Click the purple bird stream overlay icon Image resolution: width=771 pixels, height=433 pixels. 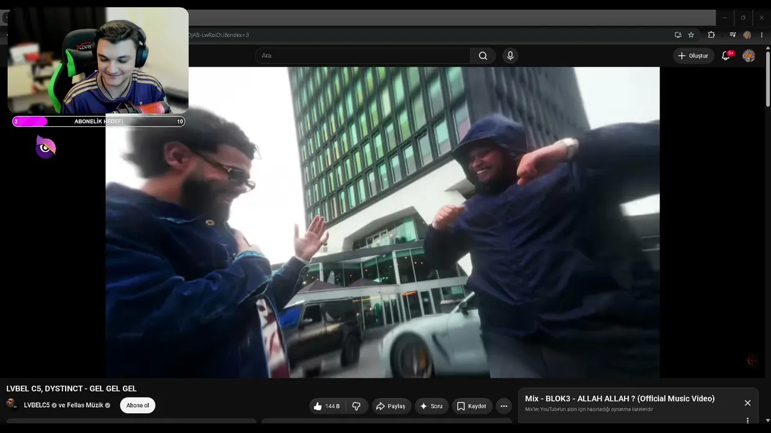click(x=45, y=147)
